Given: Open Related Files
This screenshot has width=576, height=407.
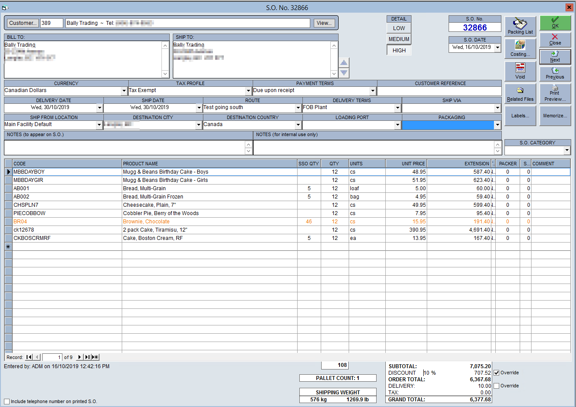Looking at the screenshot, I should point(520,93).
